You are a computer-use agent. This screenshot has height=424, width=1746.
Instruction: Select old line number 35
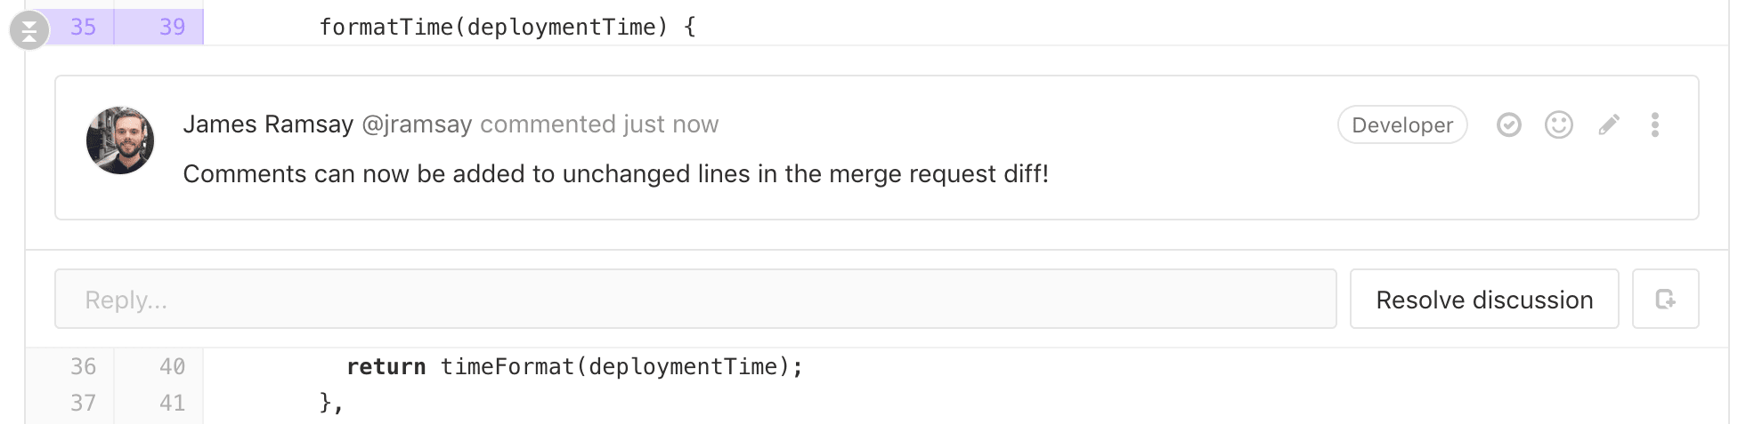click(83, 27)
